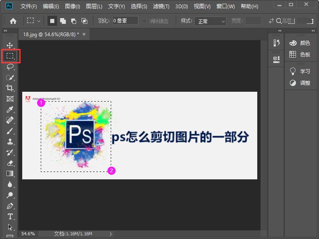The height and width of the screenshot is (239, 319).
Task: Open the History panel icon
Action: (x=276, y=43)
